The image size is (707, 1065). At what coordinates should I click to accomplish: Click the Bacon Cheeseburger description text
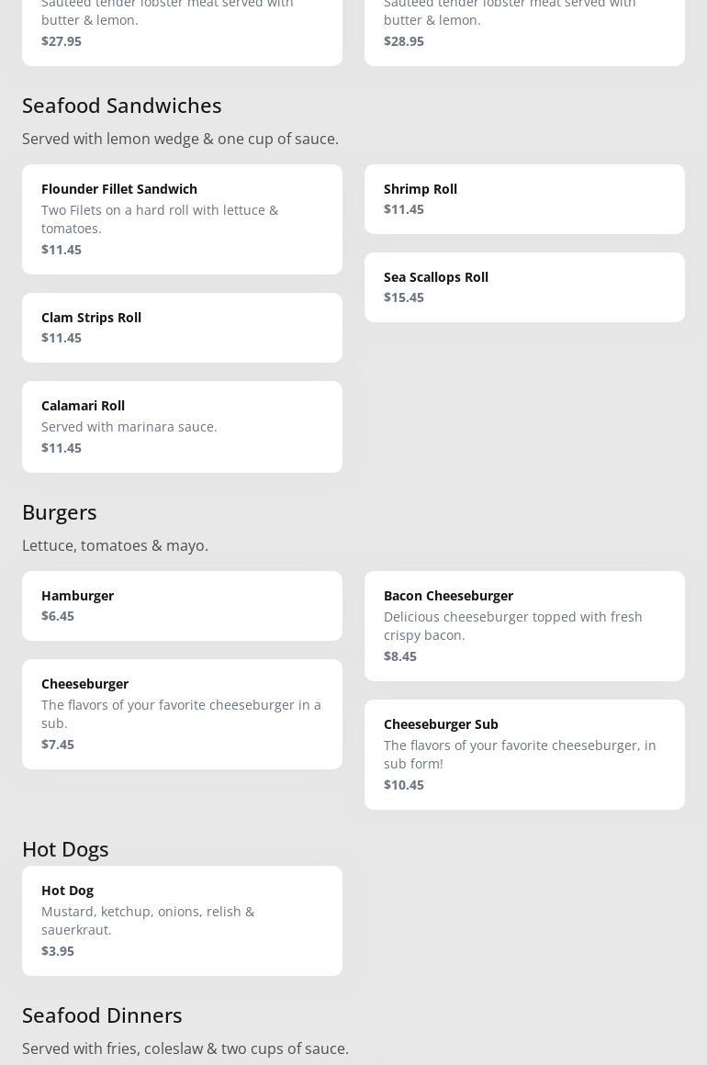pos(512,626)
